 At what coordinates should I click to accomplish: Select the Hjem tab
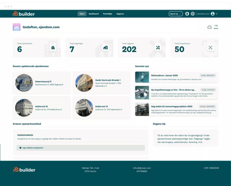[82, 14]
